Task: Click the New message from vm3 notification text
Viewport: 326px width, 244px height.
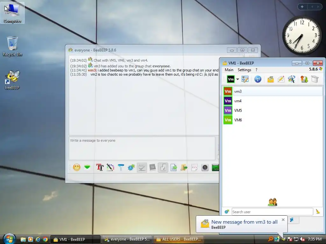Action: tap(244, 222)
